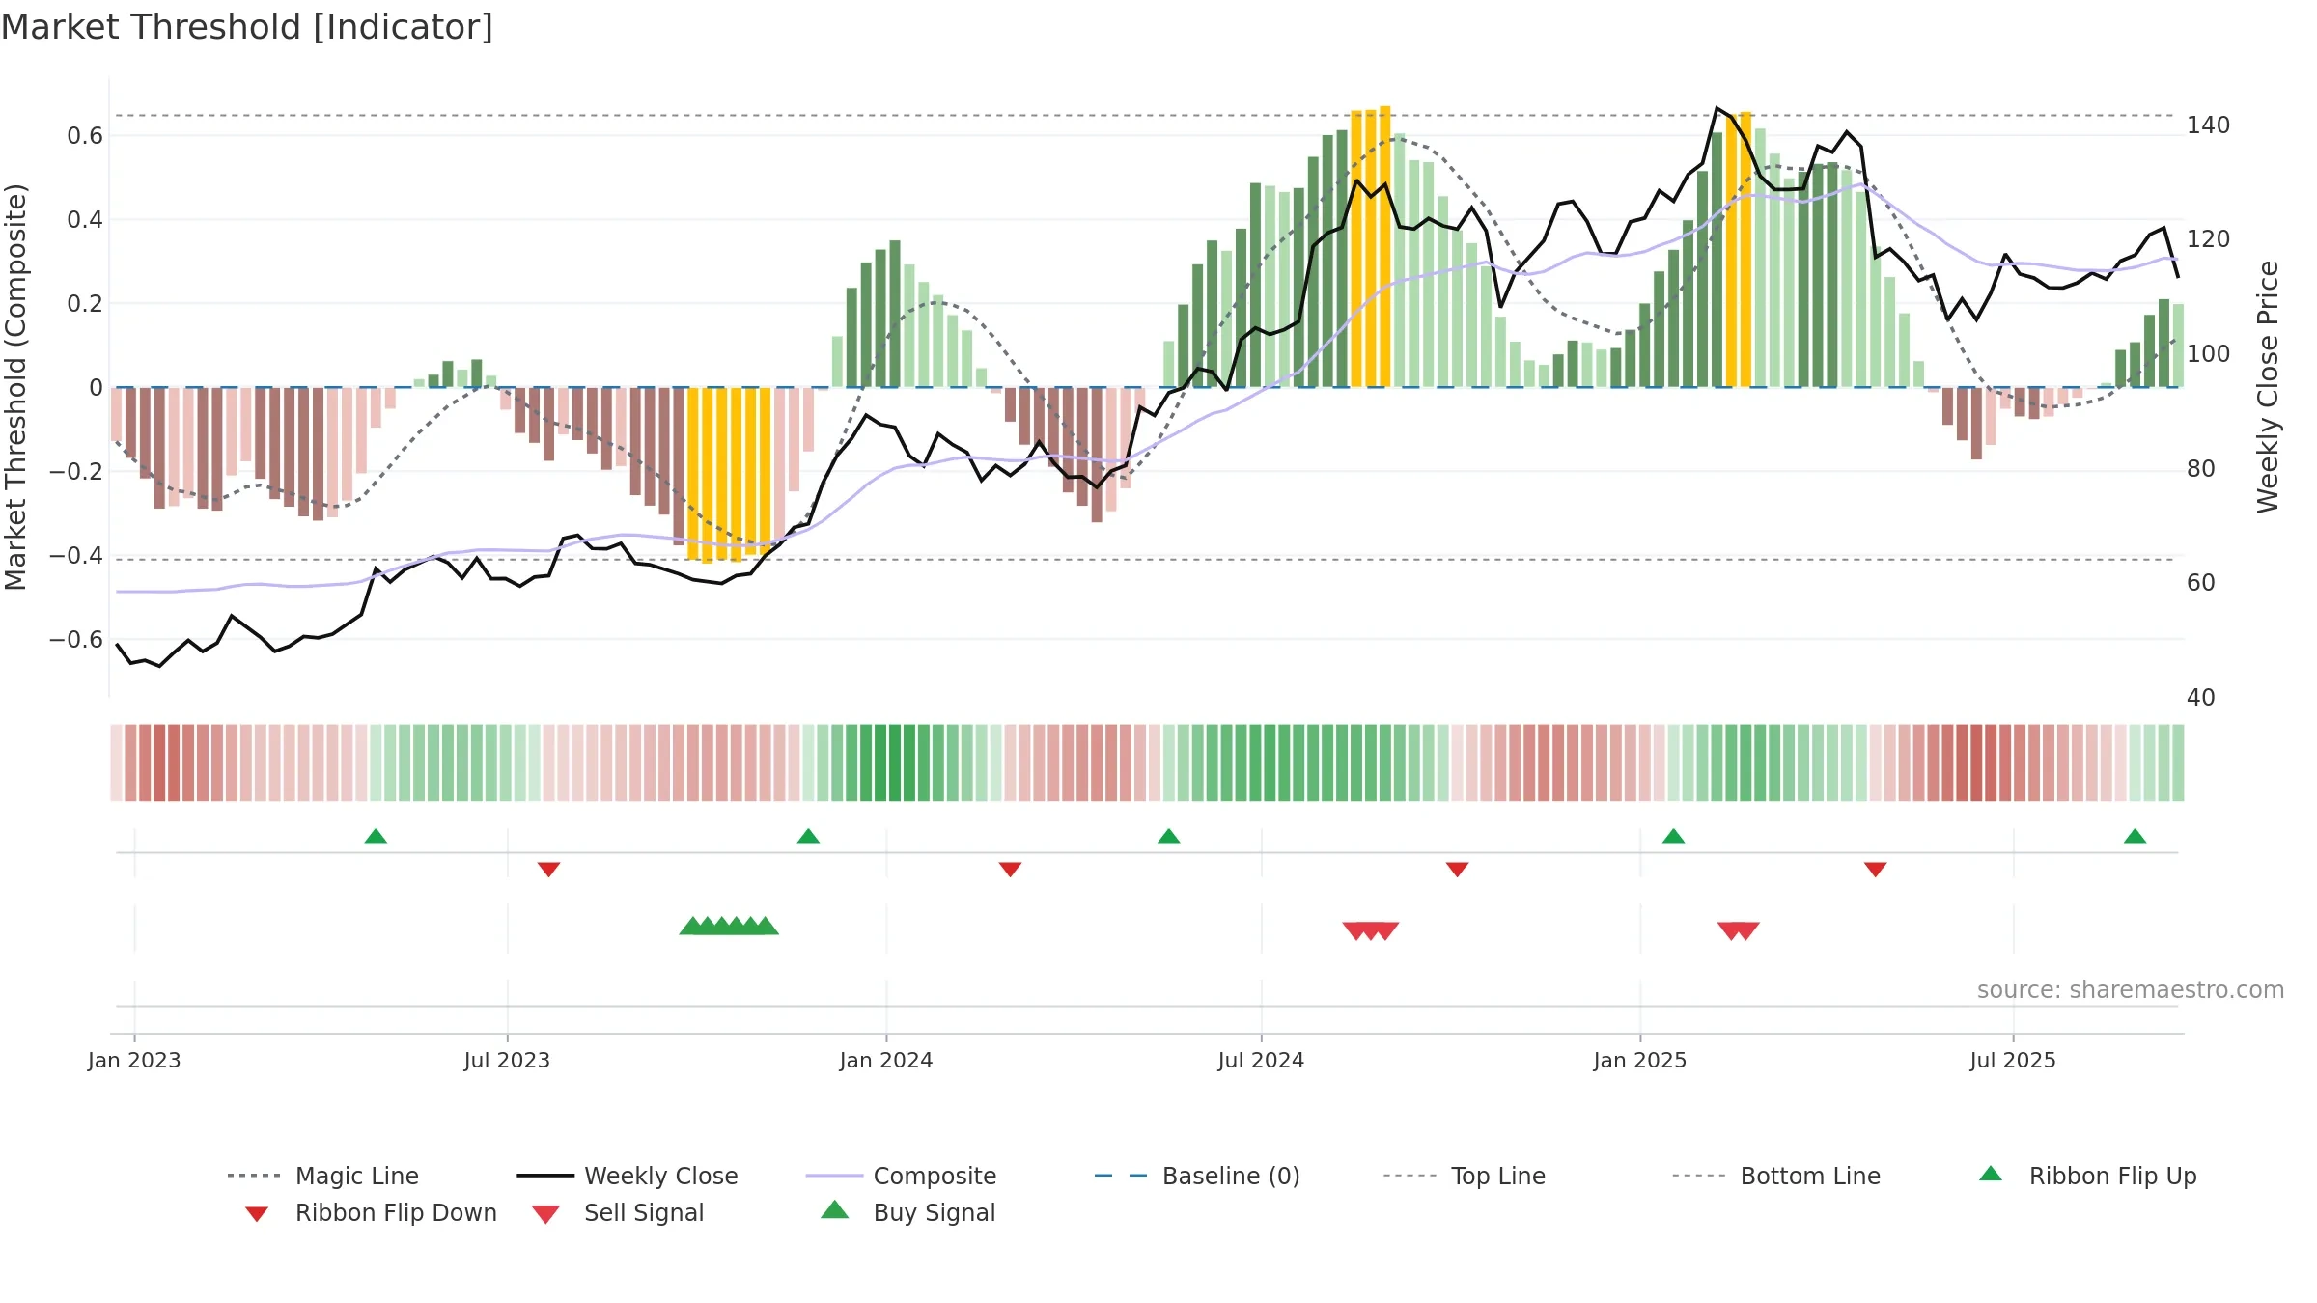Screen dimensions: 2317x1303
Task: Click the 'Jul 2023' x-axis label
Action: (507, 1060)
